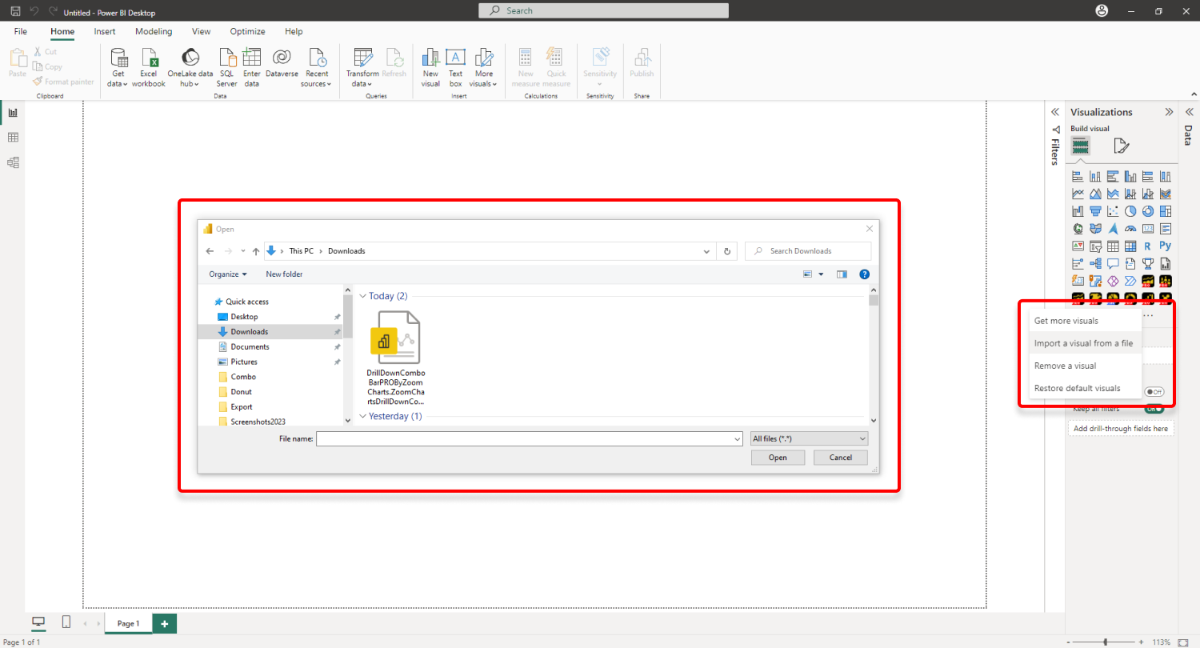
Task: Choose the funnel chart visual
Action: (x=1095, y=211)
